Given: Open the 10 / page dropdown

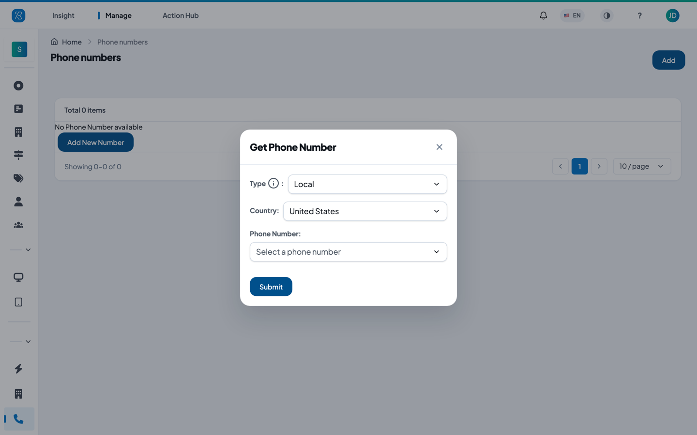Looking at the screenshot, I should coord(642,166).
